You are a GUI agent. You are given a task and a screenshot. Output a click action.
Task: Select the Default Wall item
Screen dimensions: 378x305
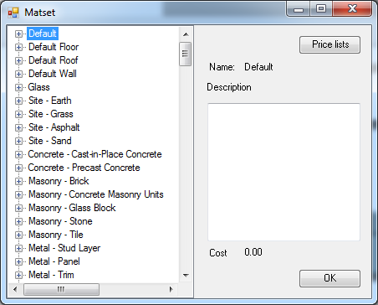pyautogui.click(x=53, y=74)
